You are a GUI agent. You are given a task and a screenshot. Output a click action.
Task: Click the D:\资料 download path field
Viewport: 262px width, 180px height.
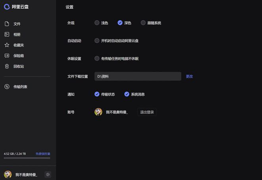coord(138,76)
